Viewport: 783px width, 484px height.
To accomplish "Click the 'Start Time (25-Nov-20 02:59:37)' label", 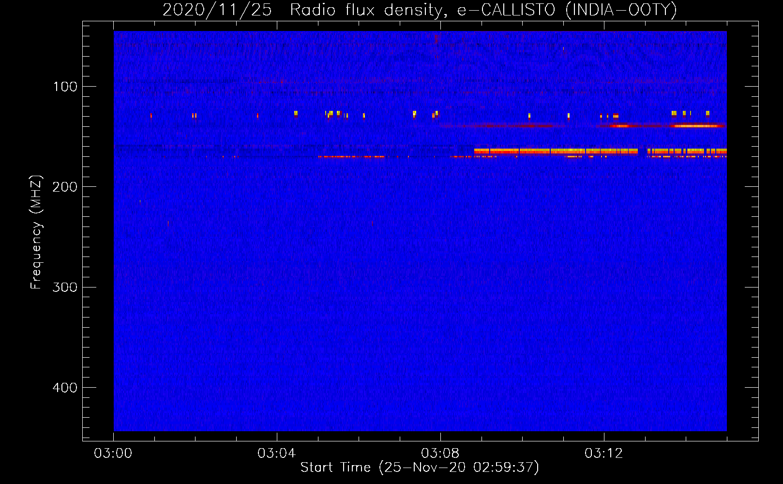I will click(420, 468).
